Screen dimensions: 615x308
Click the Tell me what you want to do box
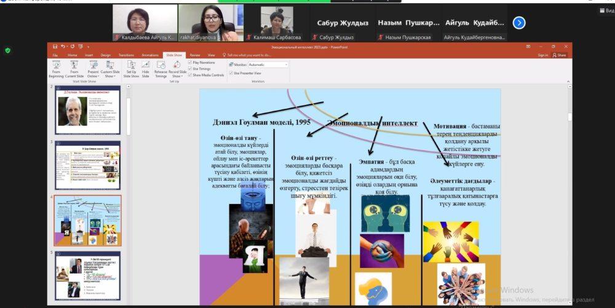(247, 55)
